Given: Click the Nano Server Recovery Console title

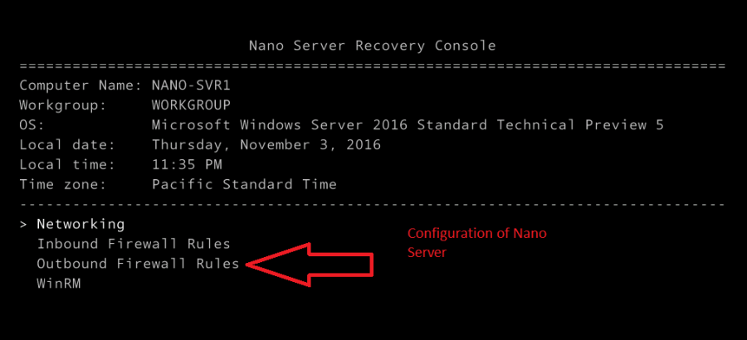Looking at the screenshot, I should pos(372,45).
